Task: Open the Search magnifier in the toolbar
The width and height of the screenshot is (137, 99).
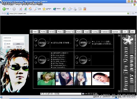Action: pyautogui.click(x=36, y=9)
